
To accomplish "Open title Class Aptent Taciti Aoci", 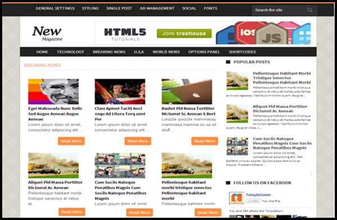I will [x=120, y=114].
